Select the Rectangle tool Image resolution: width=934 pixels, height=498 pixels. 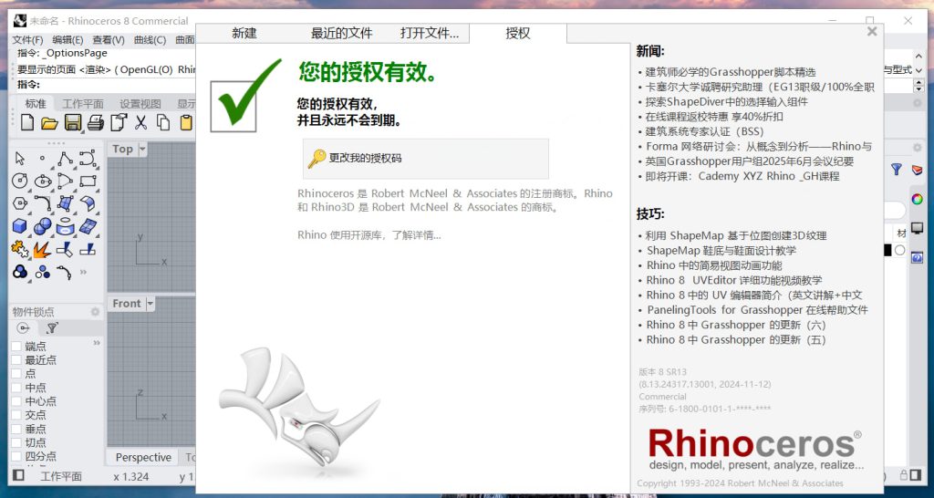88,182
